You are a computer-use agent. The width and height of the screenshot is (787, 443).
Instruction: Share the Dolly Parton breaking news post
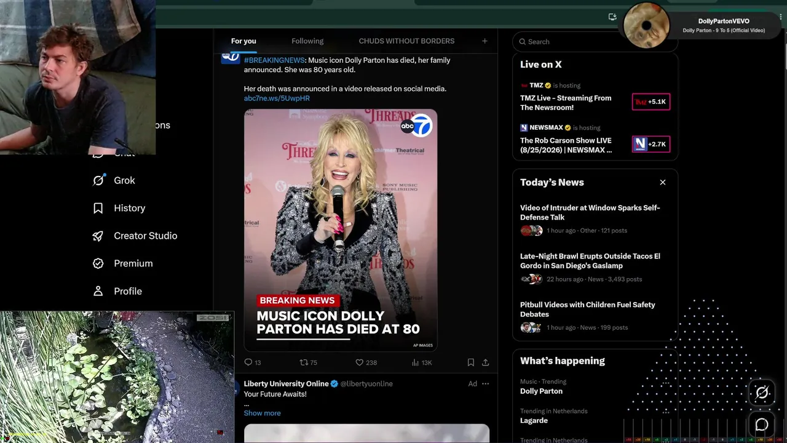coord(485,362)
